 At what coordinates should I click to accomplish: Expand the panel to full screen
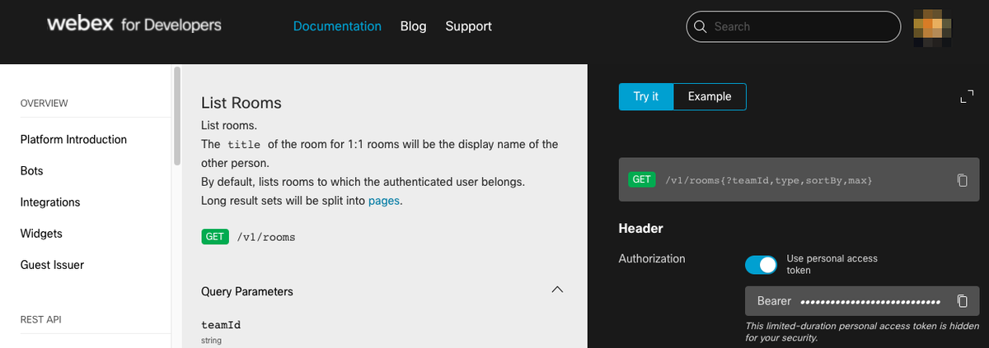click(967, 97)
